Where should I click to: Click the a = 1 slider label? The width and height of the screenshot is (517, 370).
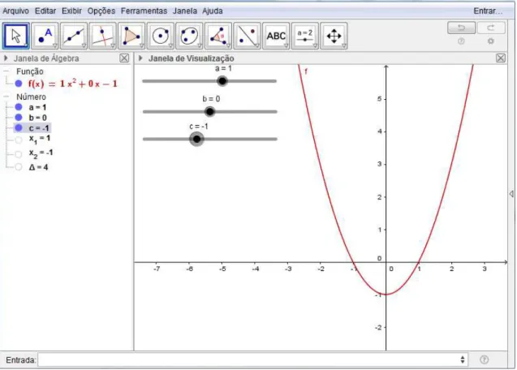(223, 68)
